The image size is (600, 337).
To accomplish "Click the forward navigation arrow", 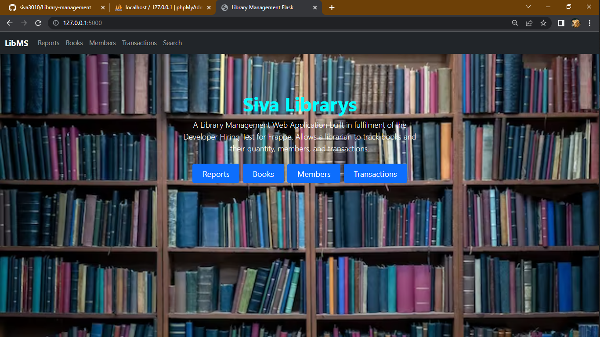I will click(x=24, y=23).
